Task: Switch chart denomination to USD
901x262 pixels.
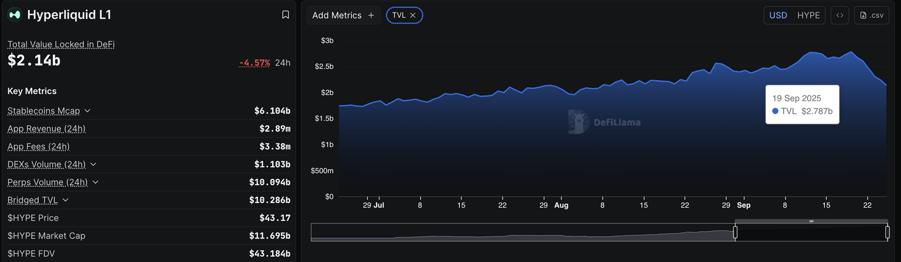Action: (x=778, y=15)
